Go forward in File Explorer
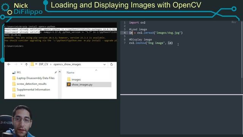243x137 pixels. coord(16,64)
